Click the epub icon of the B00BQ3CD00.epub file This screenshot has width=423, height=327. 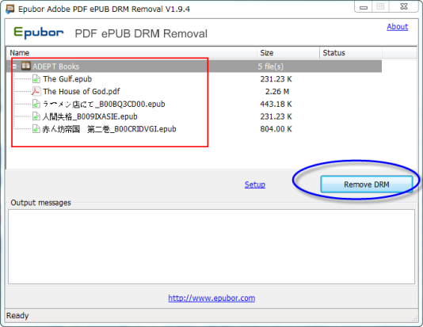(36, 104)
